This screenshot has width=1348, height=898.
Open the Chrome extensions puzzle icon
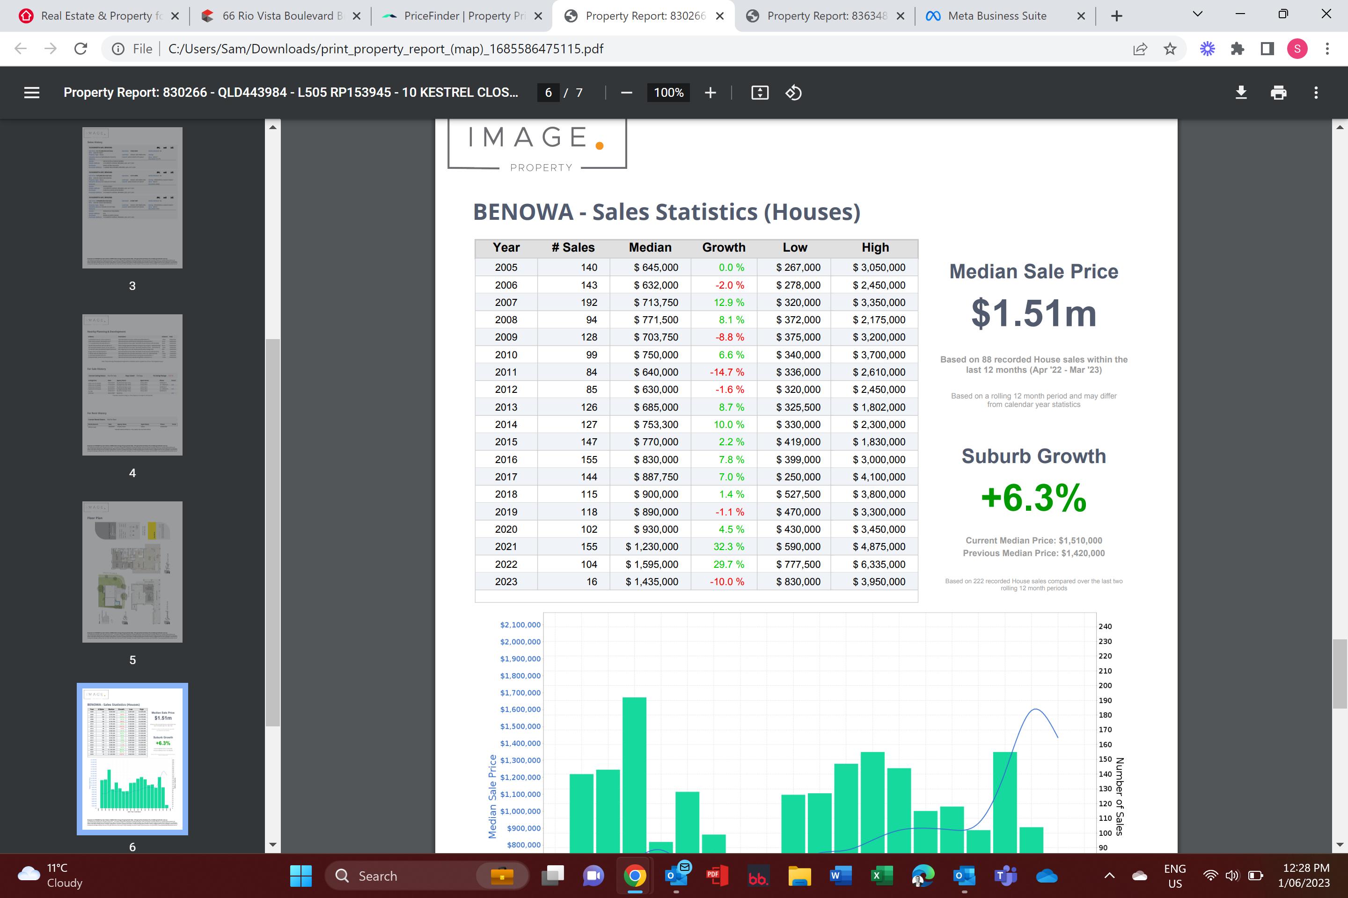pyautogui.click(x=1238, y=49)
